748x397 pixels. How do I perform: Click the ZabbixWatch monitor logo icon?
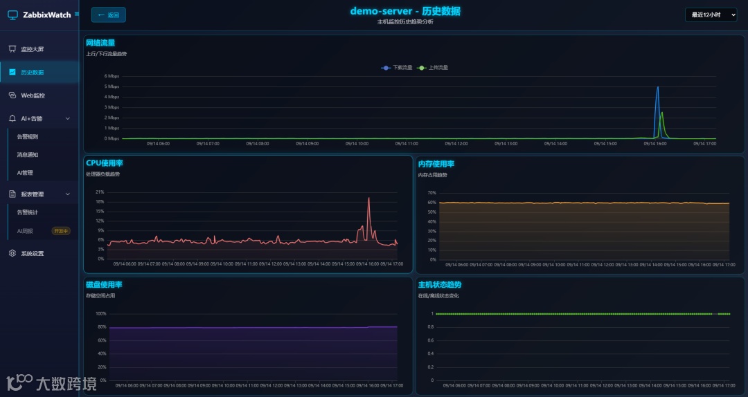13,15
